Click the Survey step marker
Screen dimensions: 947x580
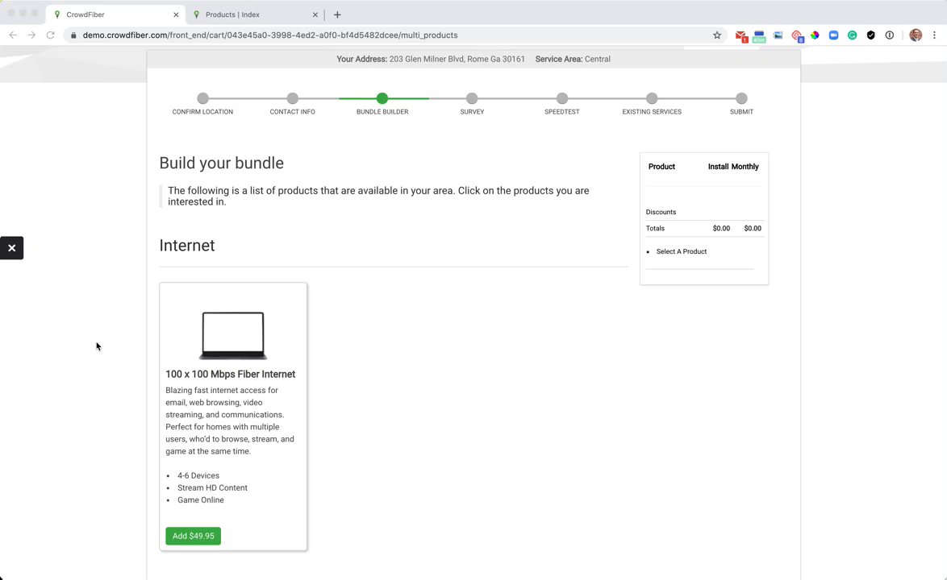(x=472, y=98)
